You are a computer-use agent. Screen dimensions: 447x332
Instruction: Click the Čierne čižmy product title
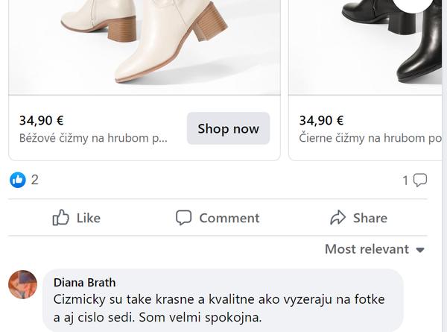click(370, 138)
